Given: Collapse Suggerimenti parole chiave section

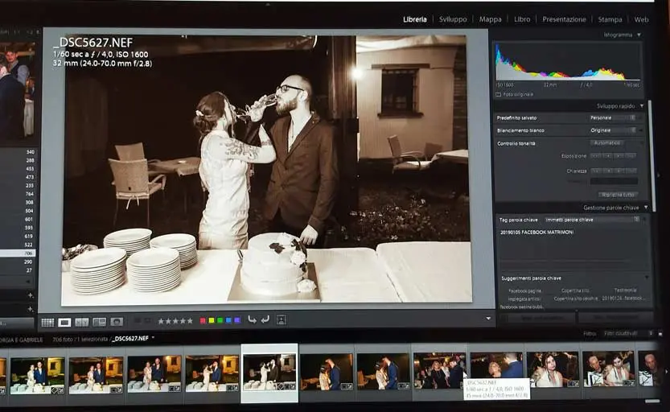Looking at the screenshot, I should tap(646, 278).
